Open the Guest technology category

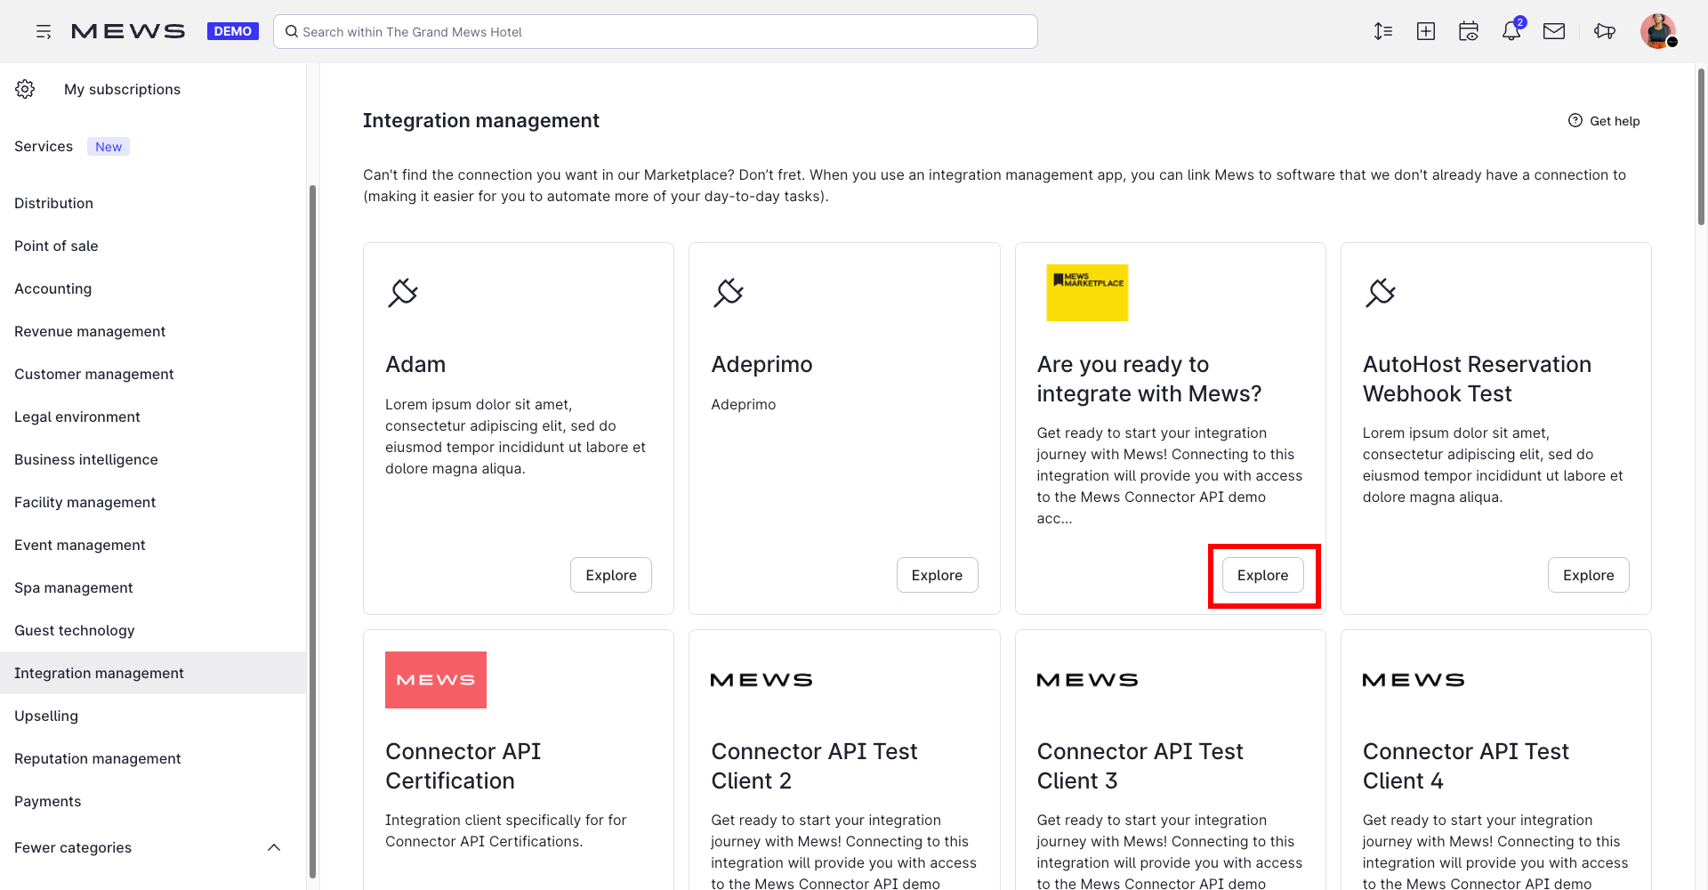click(75, 630)
